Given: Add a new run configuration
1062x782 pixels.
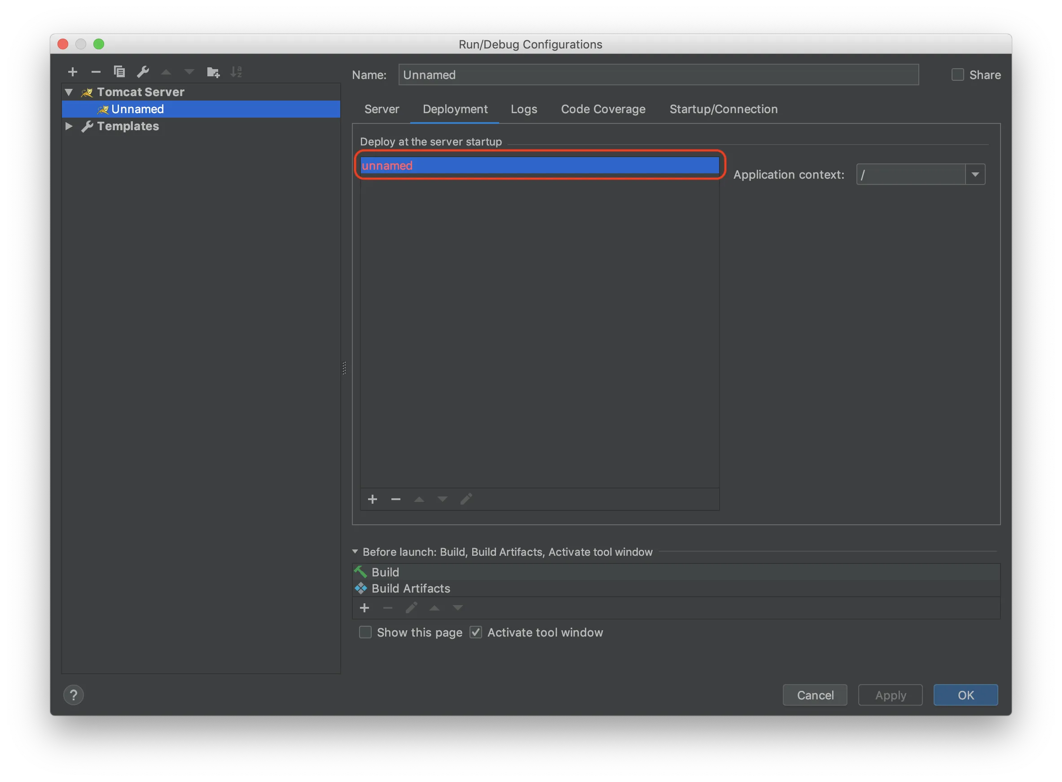Looking at the screenshot, I should pos(72,71).
